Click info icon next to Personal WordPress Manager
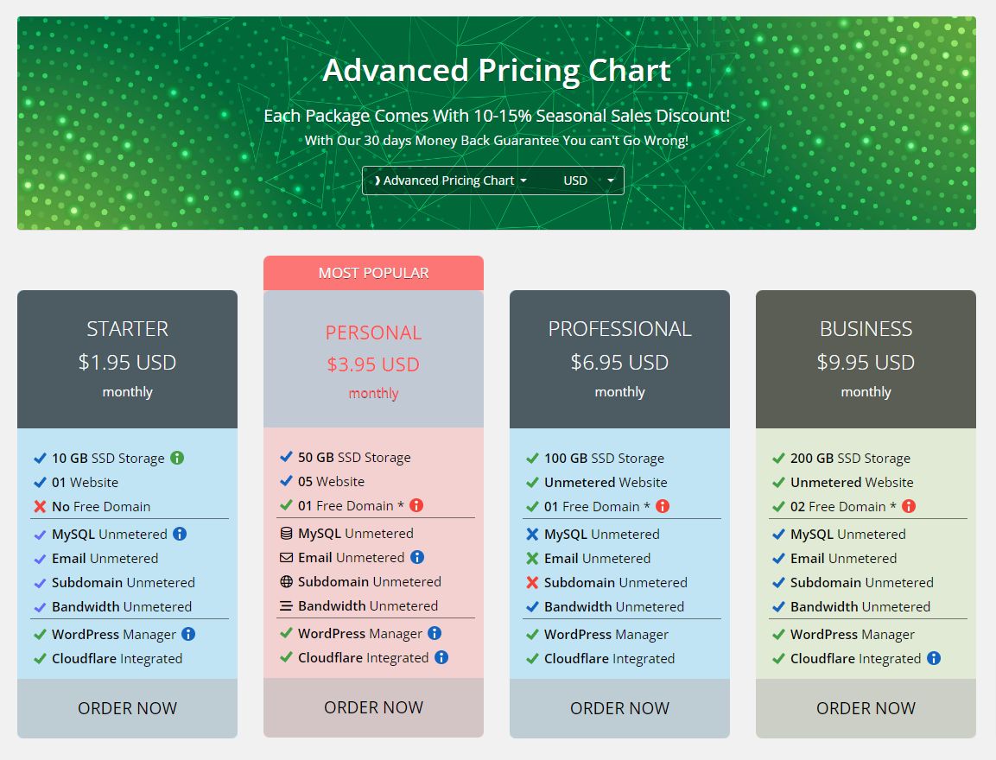This screenshot has height=760, width=996. pyautogui.click(x=435, y=633)
